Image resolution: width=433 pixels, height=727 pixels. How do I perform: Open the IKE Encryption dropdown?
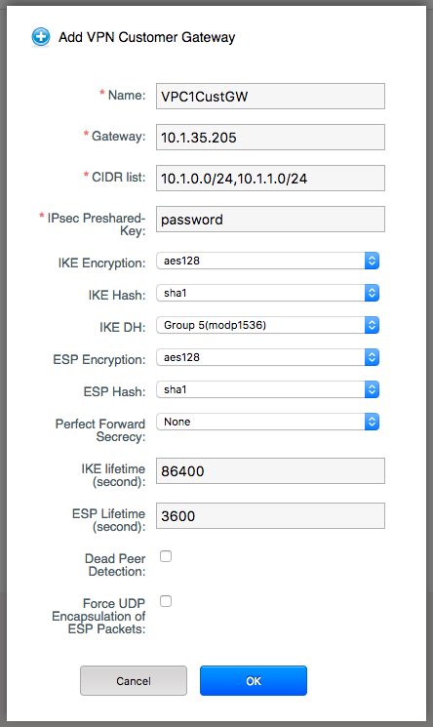268,261
